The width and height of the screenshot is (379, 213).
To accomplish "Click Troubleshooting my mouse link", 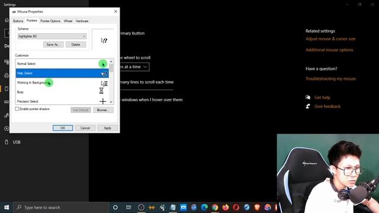I will (x=330, y=79).
